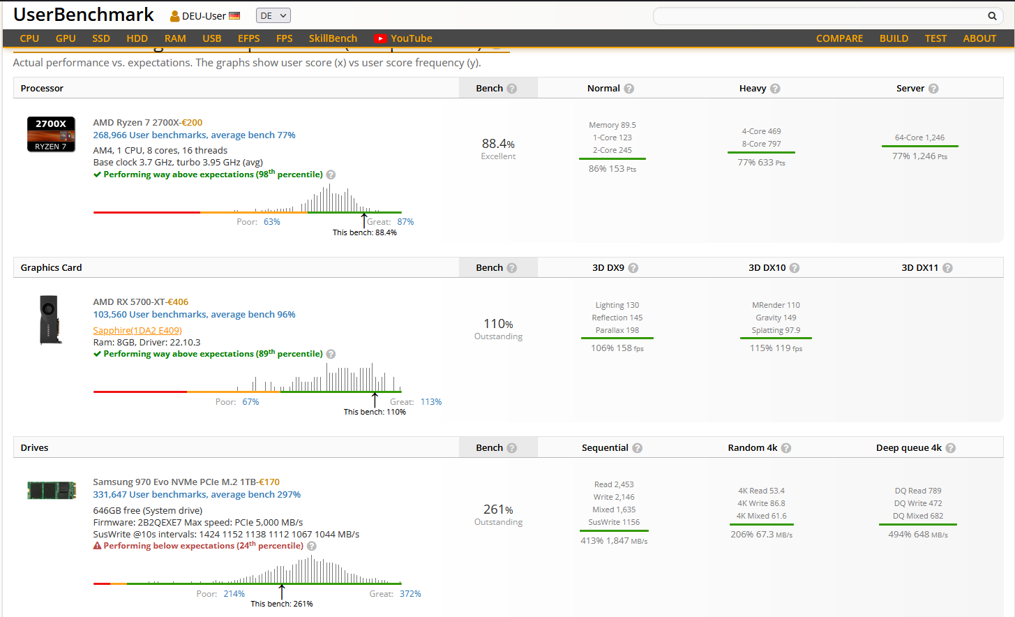
Task: Click the Ryzen 7 2700X product image
Action: (x=51, y=134)
